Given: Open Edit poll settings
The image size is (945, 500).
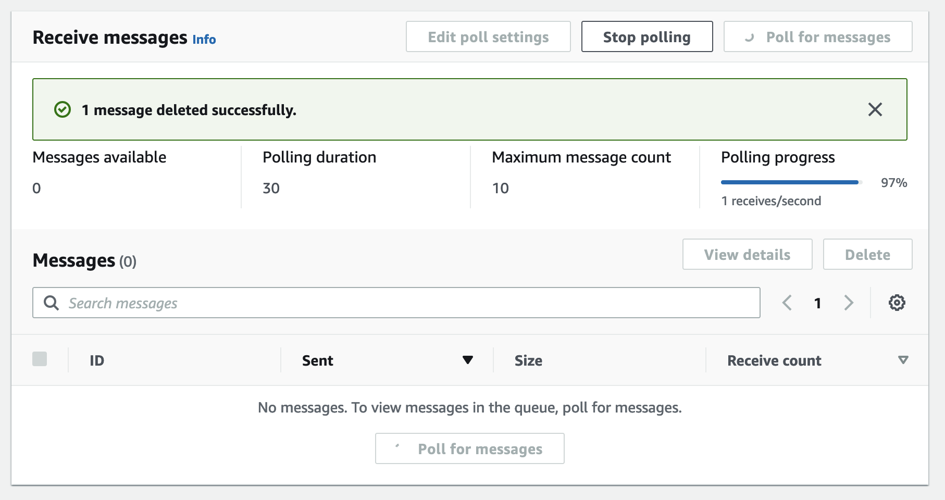Looking at the screenshot, I should [x=488, y=37].
